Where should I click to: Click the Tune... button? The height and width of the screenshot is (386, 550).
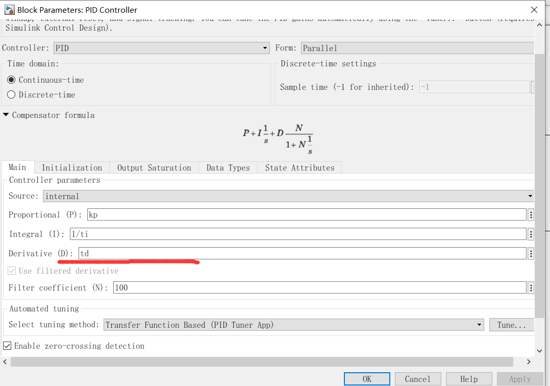(x=511, y=325)
